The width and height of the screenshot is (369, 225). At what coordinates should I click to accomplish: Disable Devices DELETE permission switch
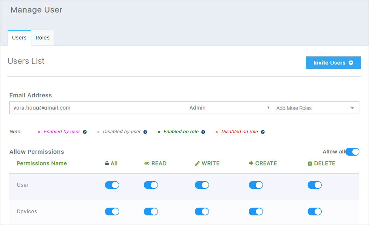pyautogui.click(x=315, y=212)
